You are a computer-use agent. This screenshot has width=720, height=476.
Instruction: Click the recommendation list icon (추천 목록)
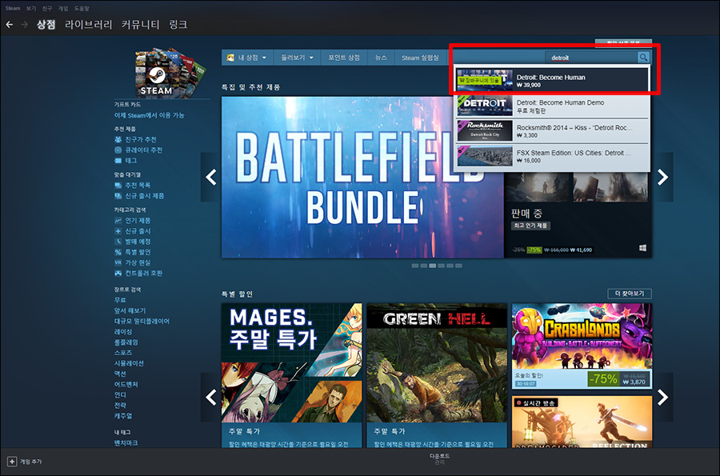tap(118, 185)
